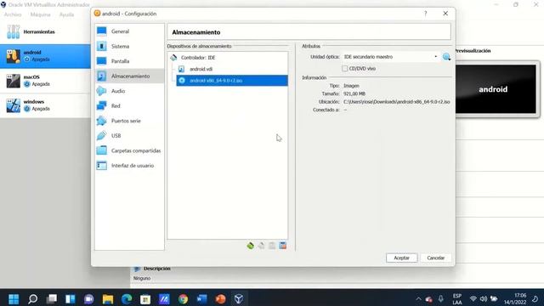Select the macOS VM in VirtualBox Manager list
This screenshot has width=544, height=306.
pyautogui.click(x=45, y=81)
